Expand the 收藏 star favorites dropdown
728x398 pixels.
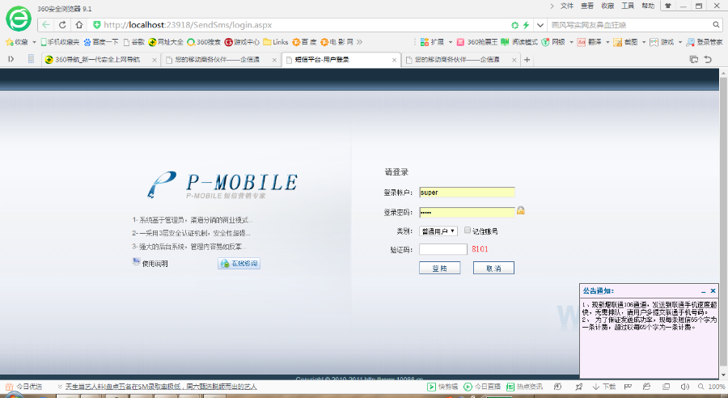tap(34, 42)
